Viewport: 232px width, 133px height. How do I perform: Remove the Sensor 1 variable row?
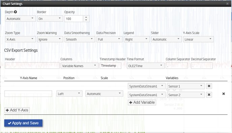click(x=209, y=86)
